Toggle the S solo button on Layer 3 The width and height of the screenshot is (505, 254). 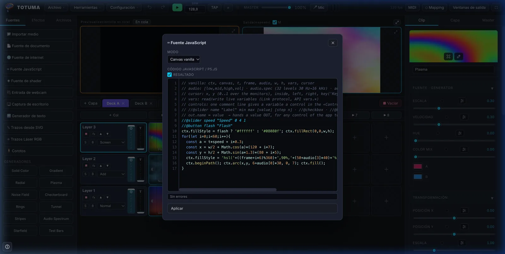pos(85,142)
